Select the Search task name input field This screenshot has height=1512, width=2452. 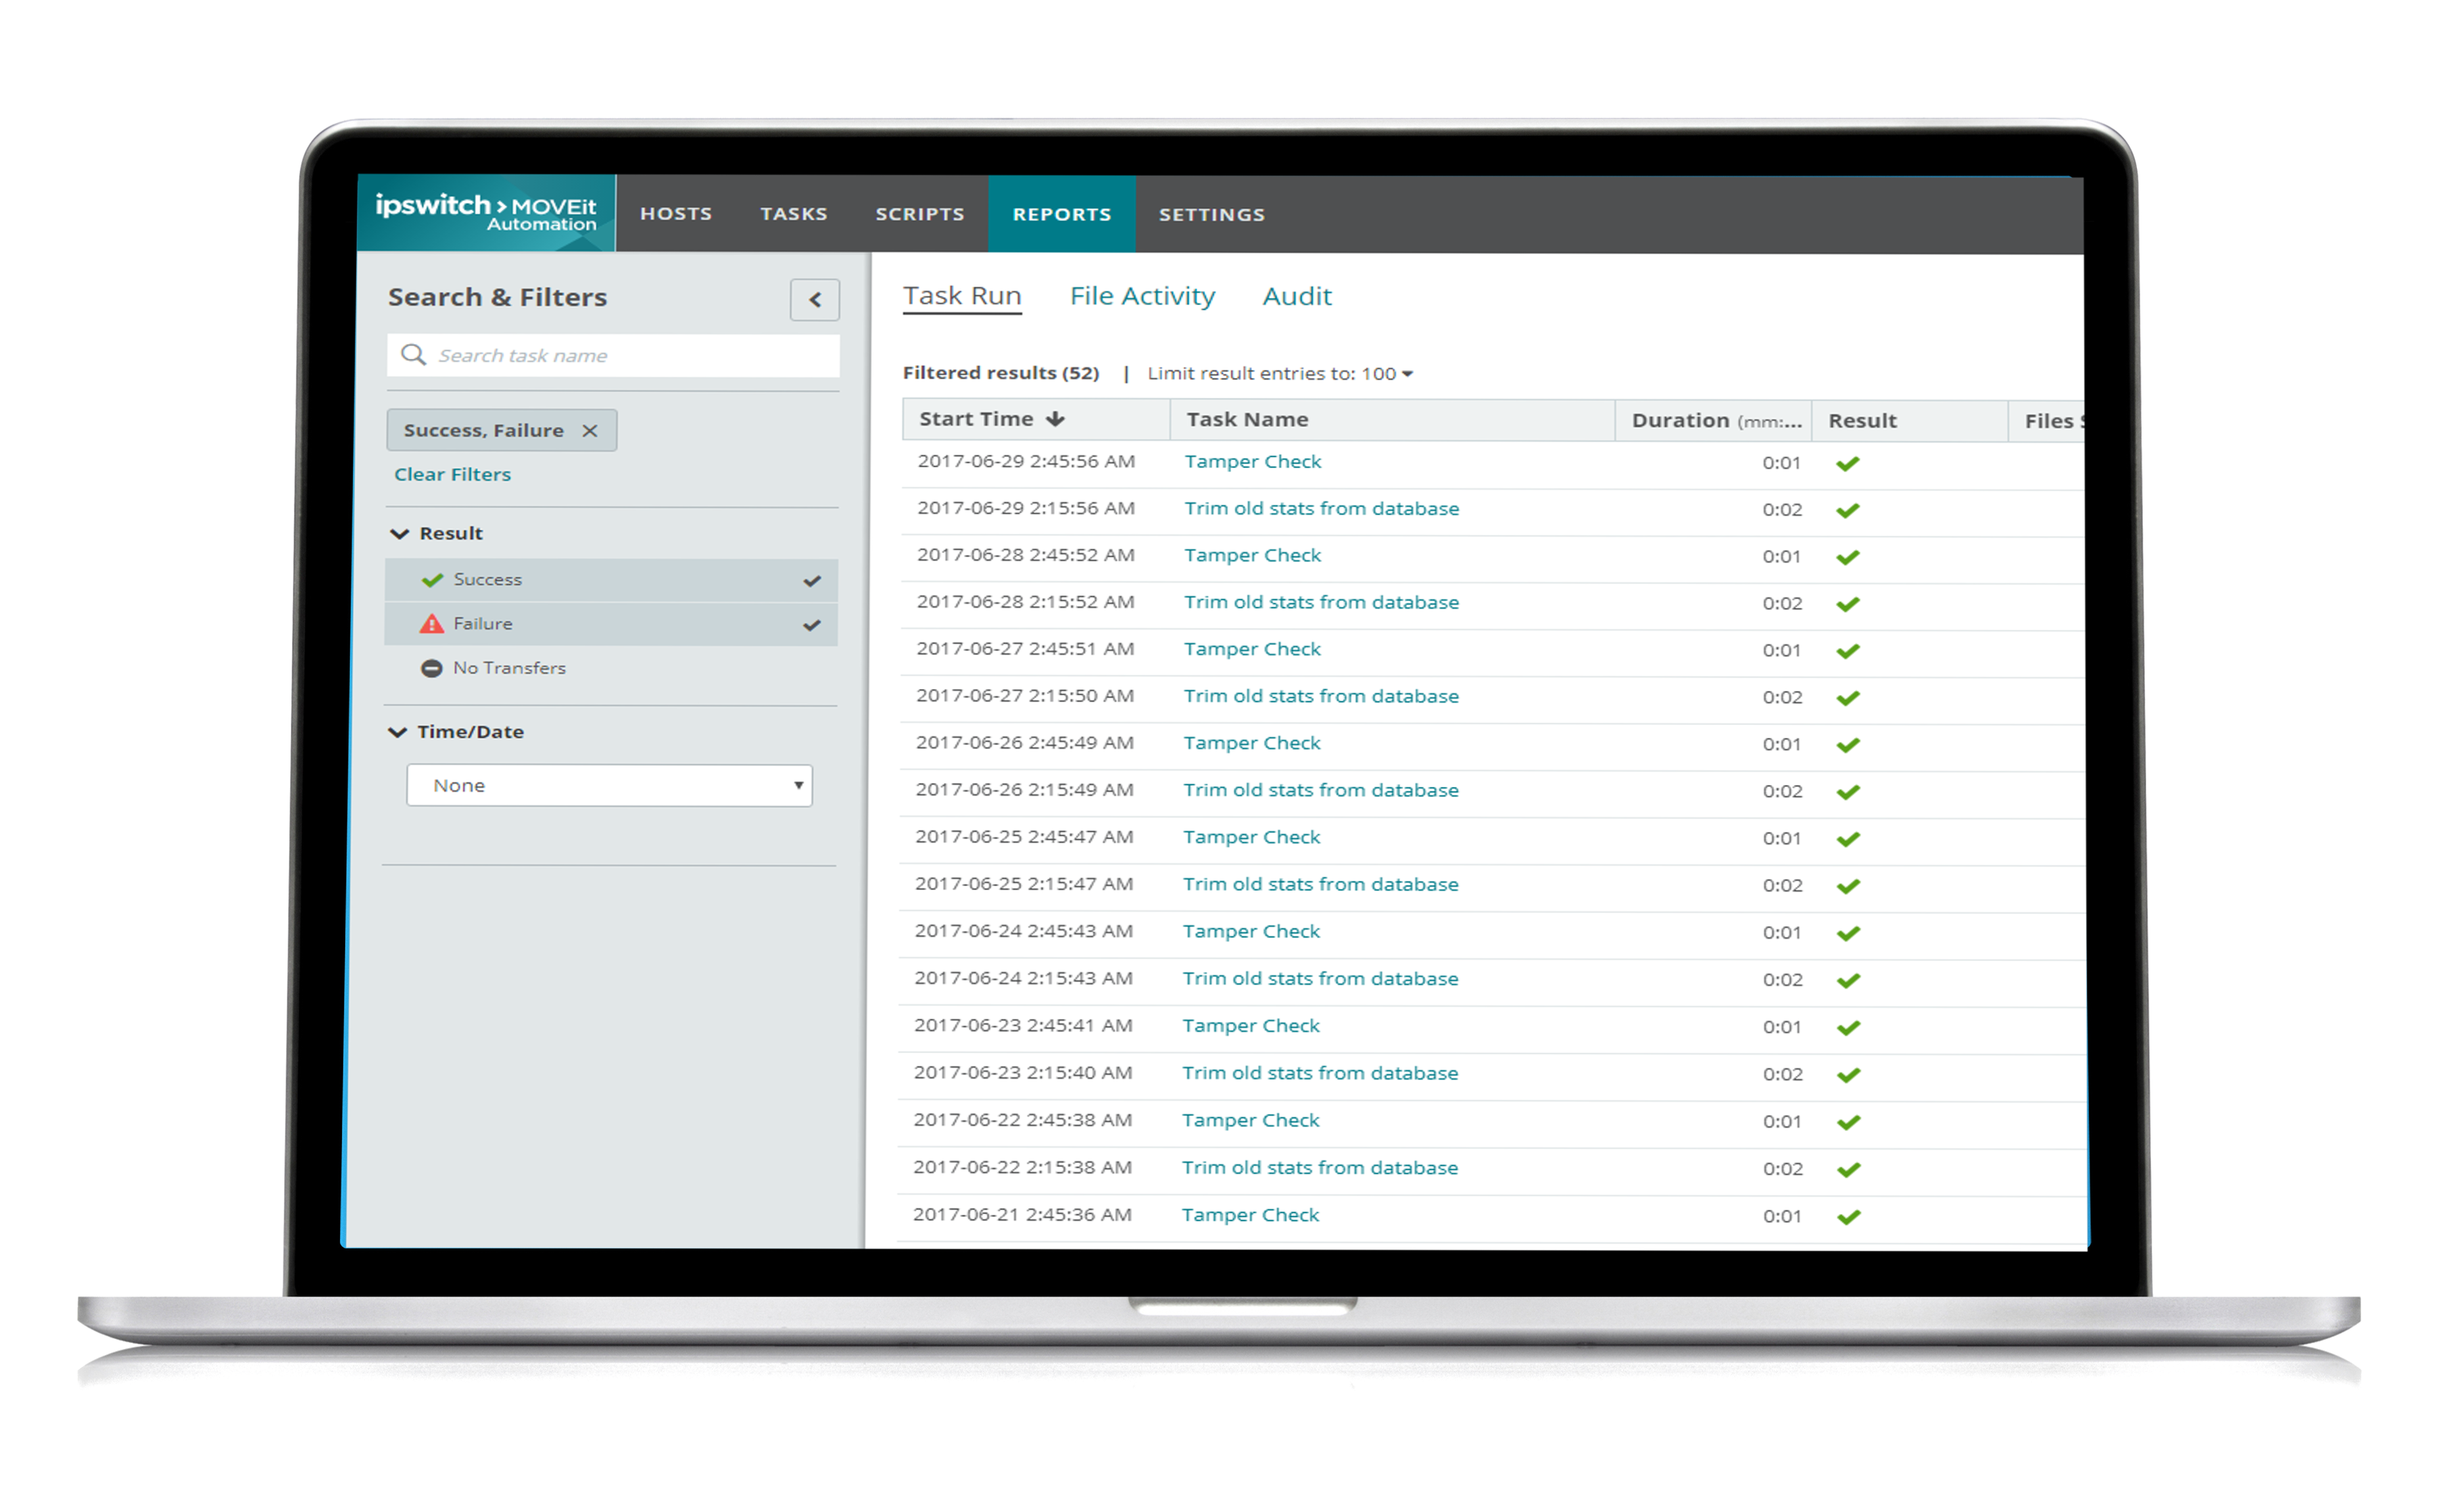(x=613, y=355)
